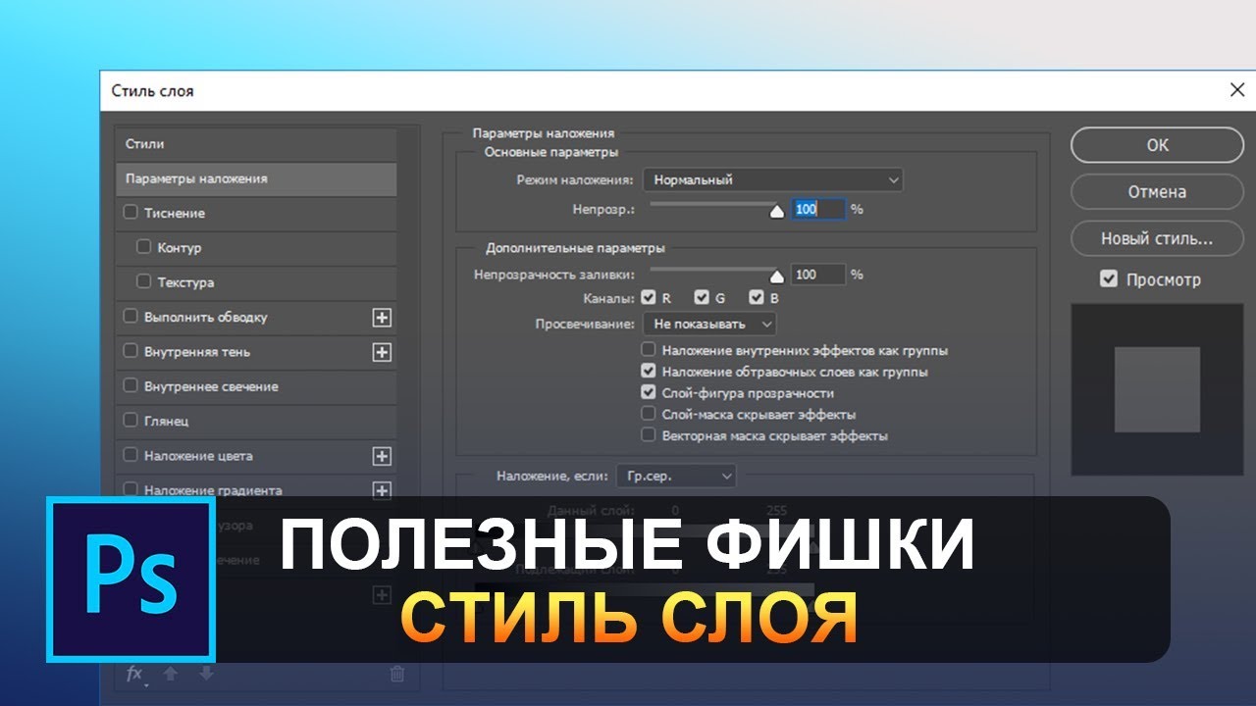
Task: Click plus icon next to Наложение градиента
Action: click(382, 489)
